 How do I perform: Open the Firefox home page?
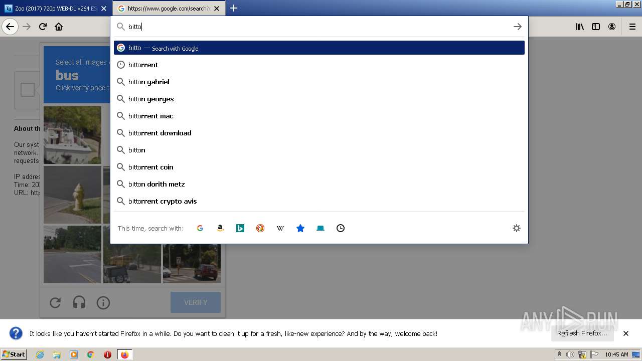point(59,27)
